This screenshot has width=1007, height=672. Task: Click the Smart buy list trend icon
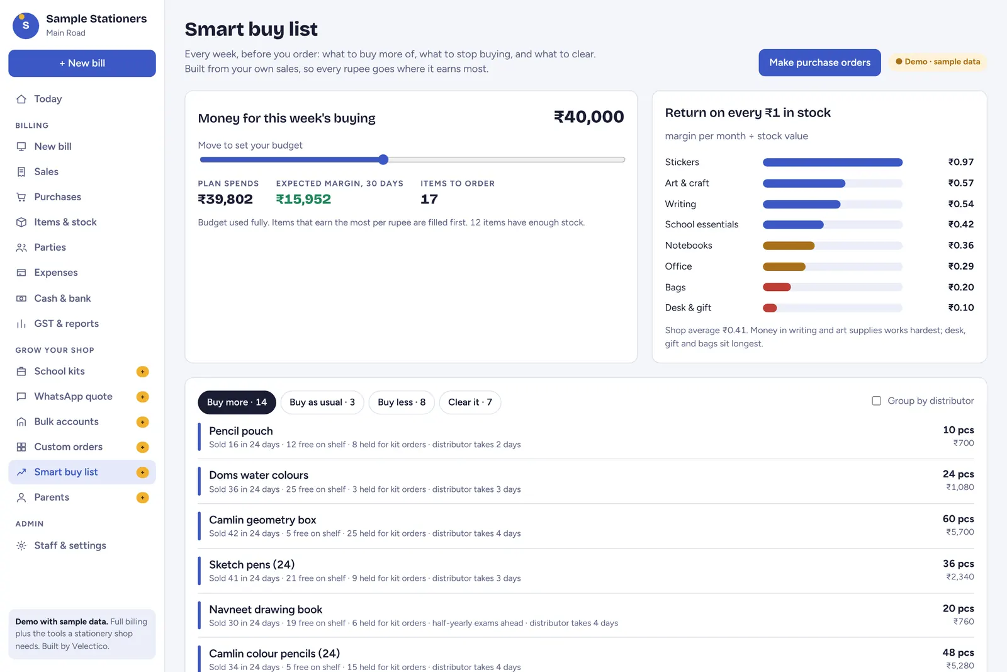21,472
